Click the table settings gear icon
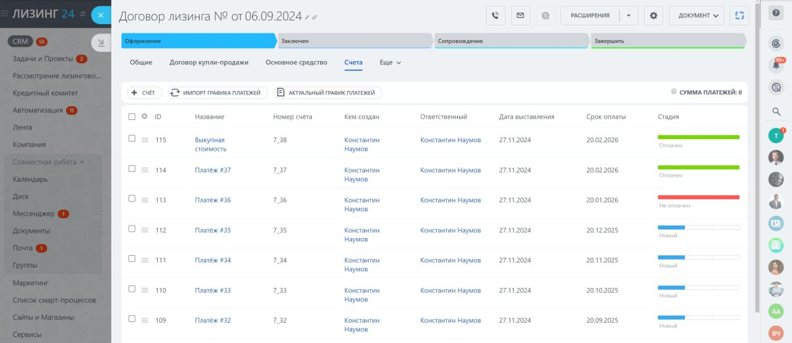Screen dimensions: 792x343 144,116
